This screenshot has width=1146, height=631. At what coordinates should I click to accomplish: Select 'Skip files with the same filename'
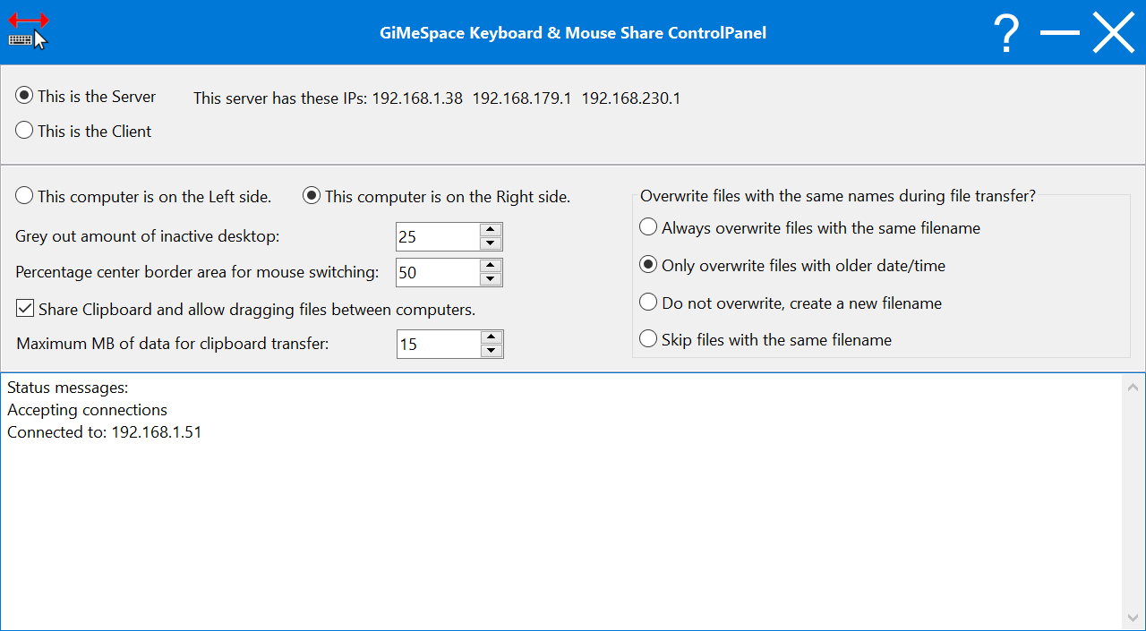[x=765, y=339]
